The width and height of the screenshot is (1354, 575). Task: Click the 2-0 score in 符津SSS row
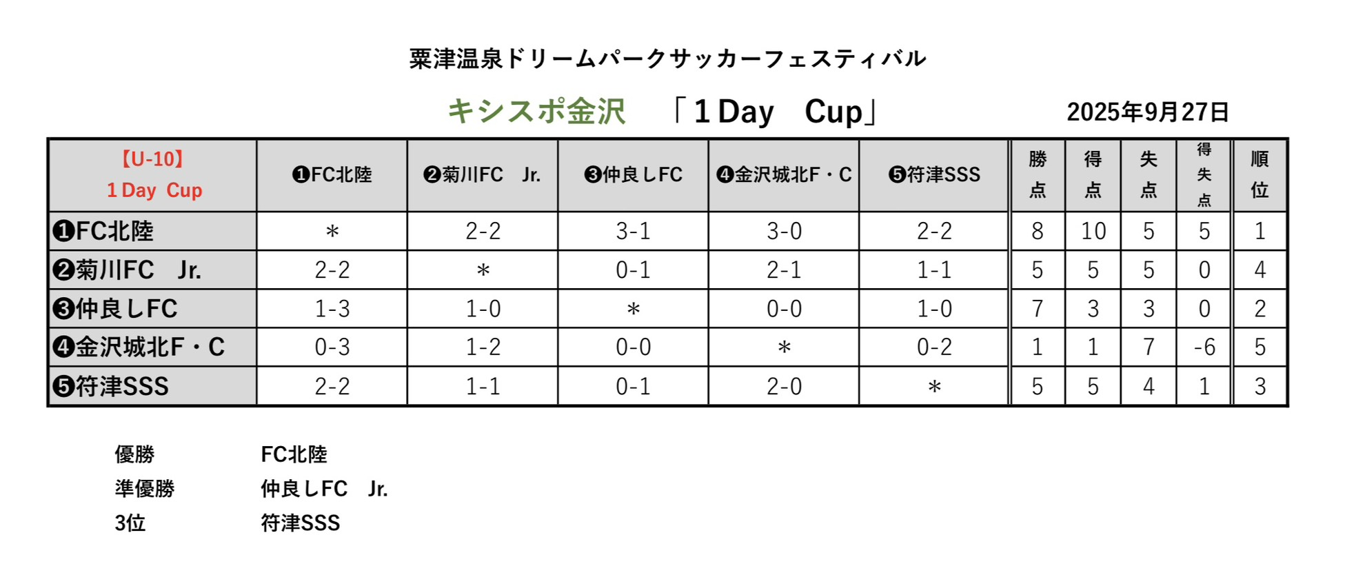(784, 386)
